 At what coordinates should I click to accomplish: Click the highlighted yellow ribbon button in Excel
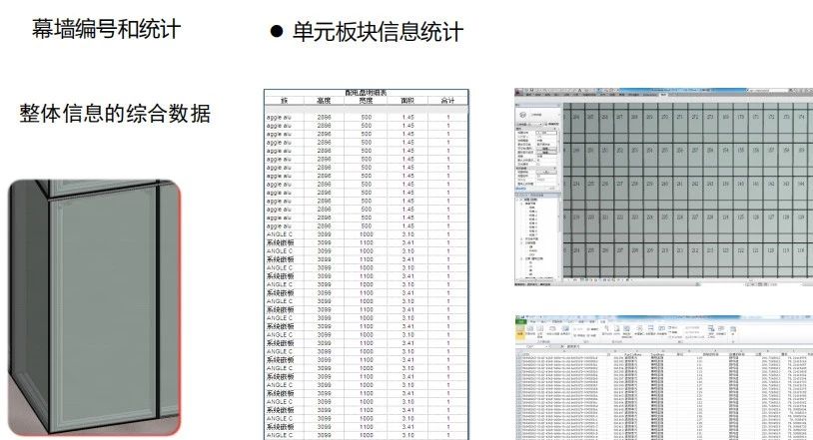(520, 332)
